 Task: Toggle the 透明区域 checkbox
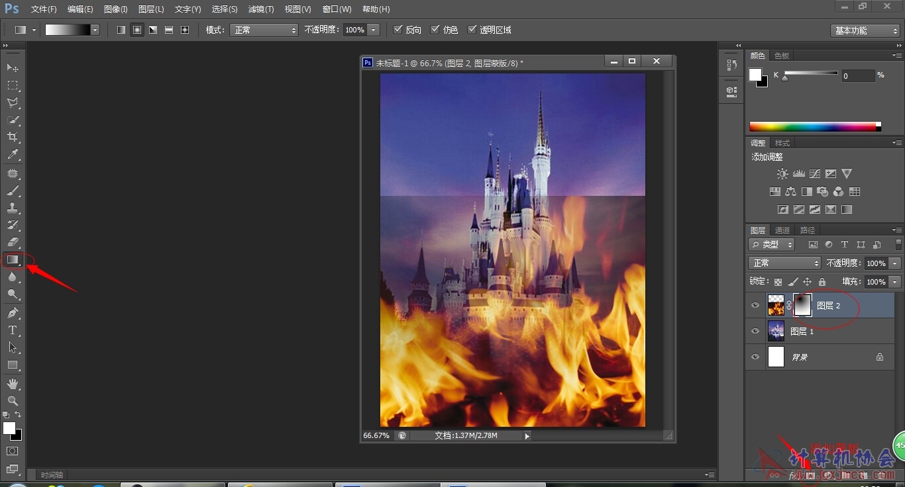(472, 30)
